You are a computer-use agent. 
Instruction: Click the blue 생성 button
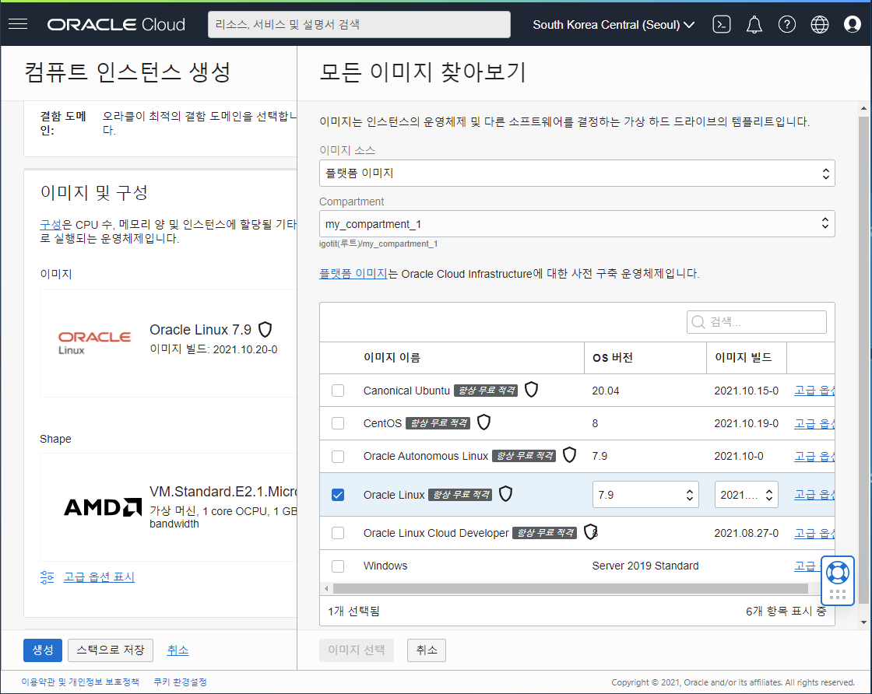click(43, 650)
